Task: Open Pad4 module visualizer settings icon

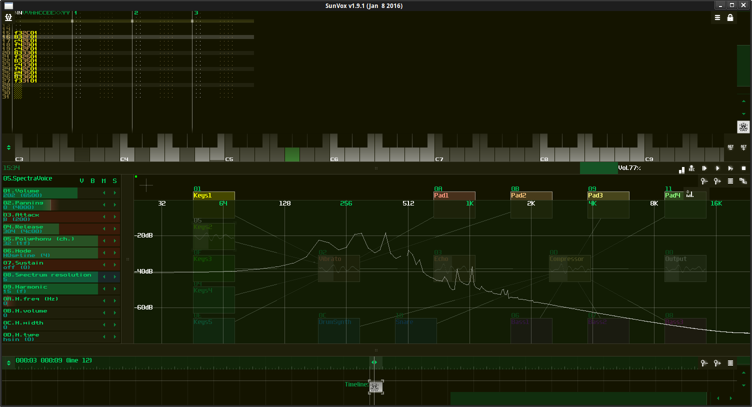Action: pyautogui.click(x=690, y=194)
